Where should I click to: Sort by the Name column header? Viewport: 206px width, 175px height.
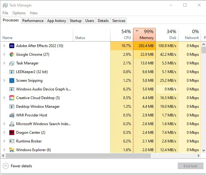coord(37,35)
